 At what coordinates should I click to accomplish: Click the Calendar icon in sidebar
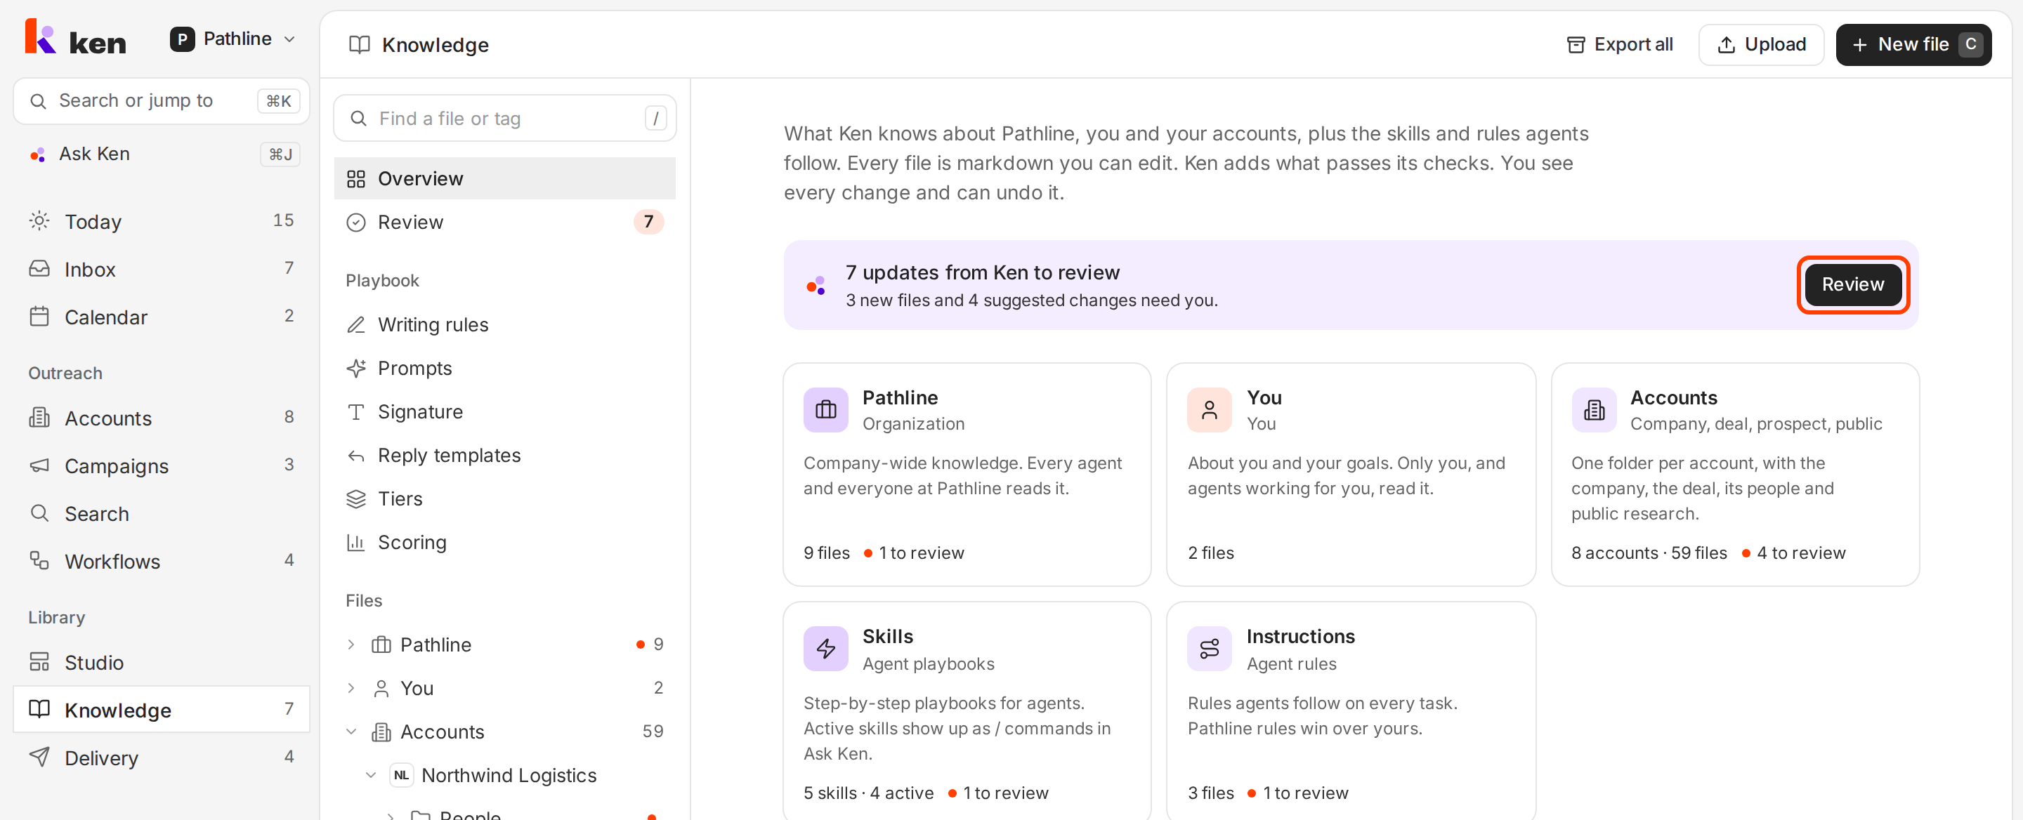pyautogui.click(x=39, y=316)
